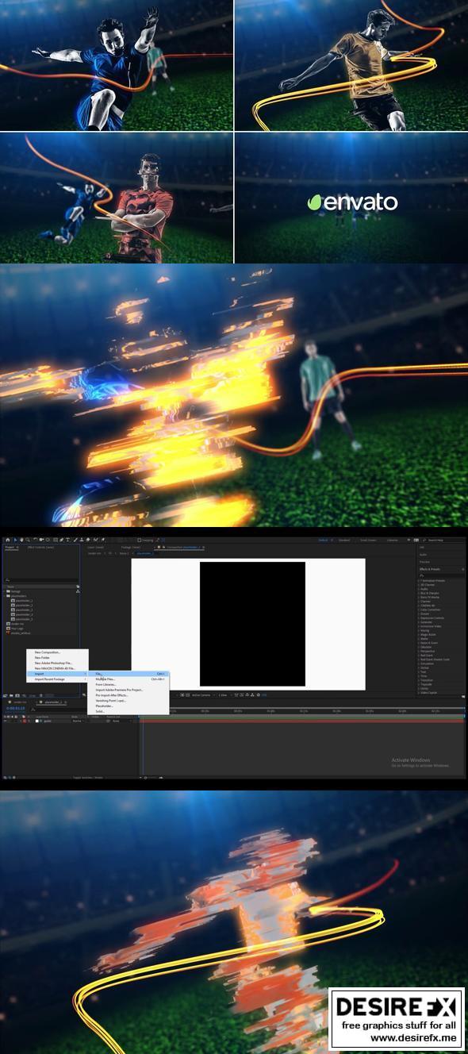This screenshot has width=468, height=1054.
Task: Choose New MAXON CINEMA 4D File... entry
Action: pos(54,667)
